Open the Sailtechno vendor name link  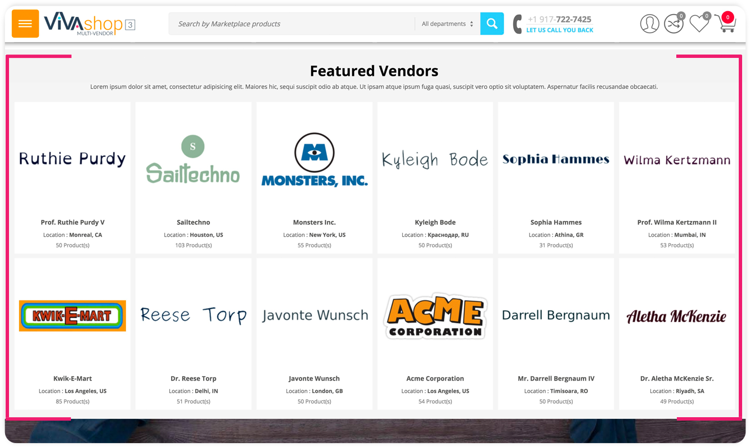[193, 222]
